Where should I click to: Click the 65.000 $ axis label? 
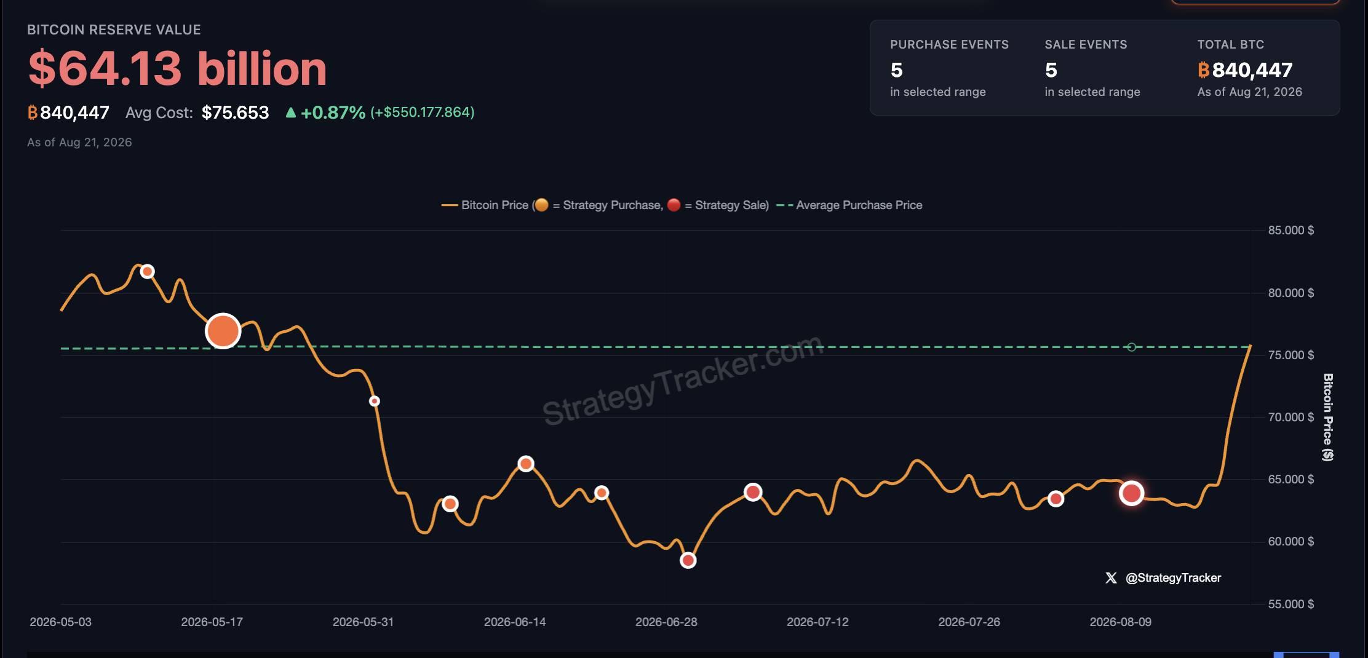[1291, 479]
